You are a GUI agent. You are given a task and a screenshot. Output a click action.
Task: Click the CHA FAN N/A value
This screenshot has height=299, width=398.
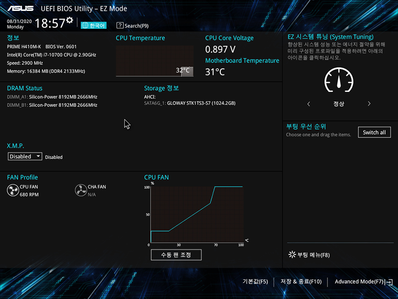(92, 195)
